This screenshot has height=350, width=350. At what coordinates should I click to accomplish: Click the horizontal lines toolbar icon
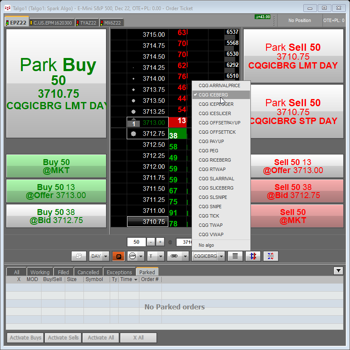point(235,256)
